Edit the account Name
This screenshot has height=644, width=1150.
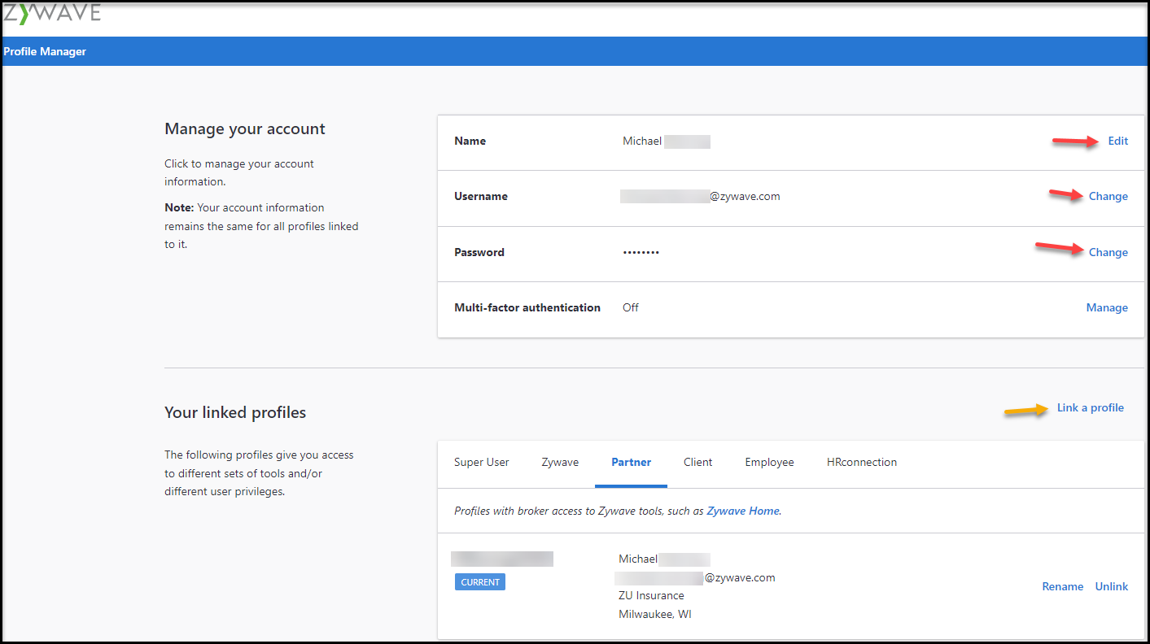coord(1117,141)
